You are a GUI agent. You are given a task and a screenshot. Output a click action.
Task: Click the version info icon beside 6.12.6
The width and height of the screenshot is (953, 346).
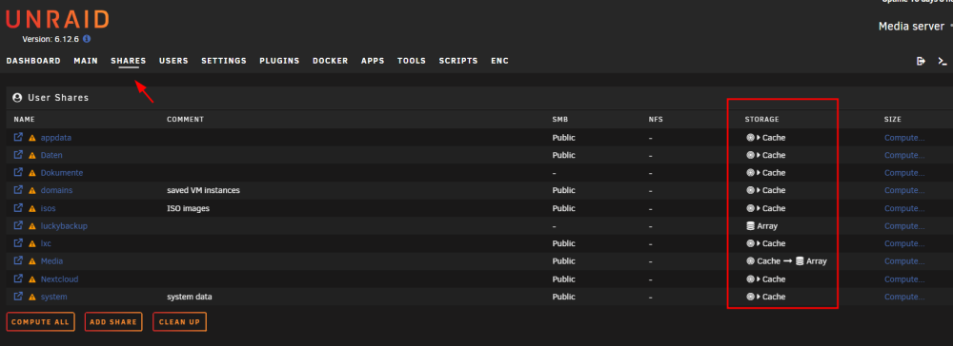click(x=87, y=39)
